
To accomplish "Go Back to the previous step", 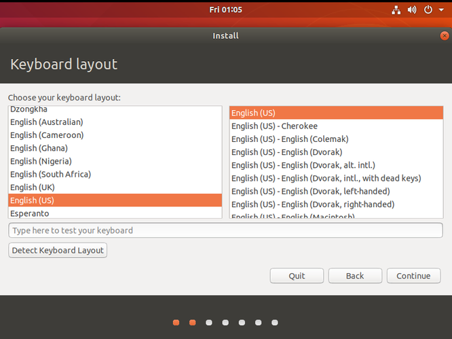I will [355, 276].
